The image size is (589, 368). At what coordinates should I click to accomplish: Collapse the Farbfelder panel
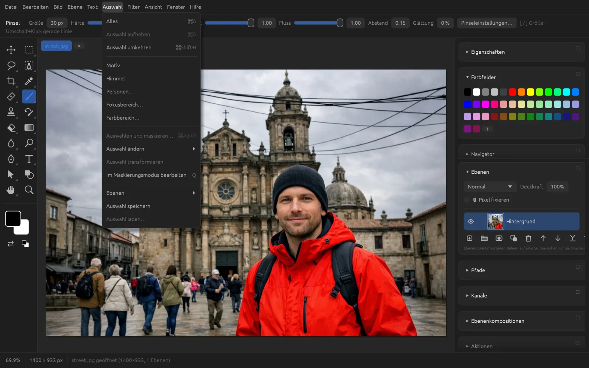coord(483,77)
